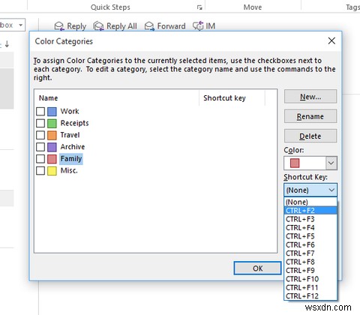Choose CTRL+F6 shortcut option
The width and height of the screenshot is (360, 315).
[x=310, y=244]
